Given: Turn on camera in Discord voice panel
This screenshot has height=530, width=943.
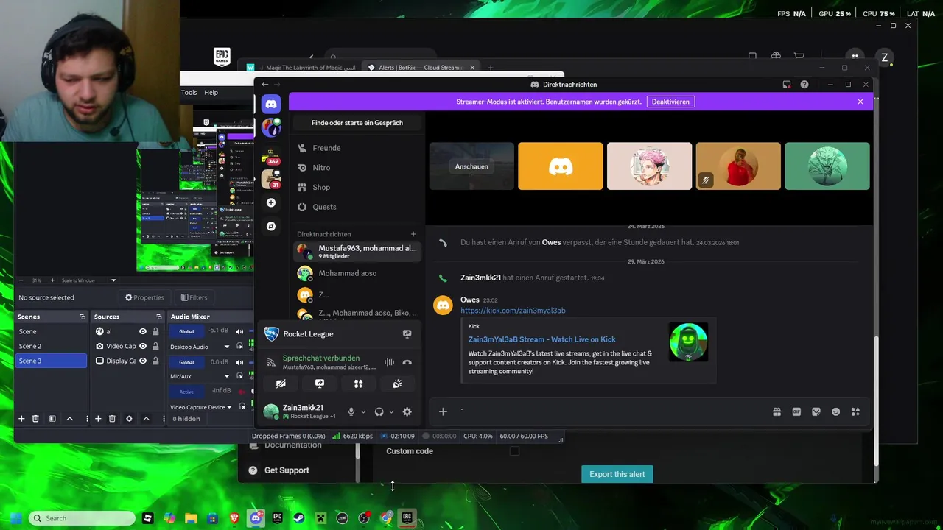Looking at the screenshot, I should pos(281,384).
